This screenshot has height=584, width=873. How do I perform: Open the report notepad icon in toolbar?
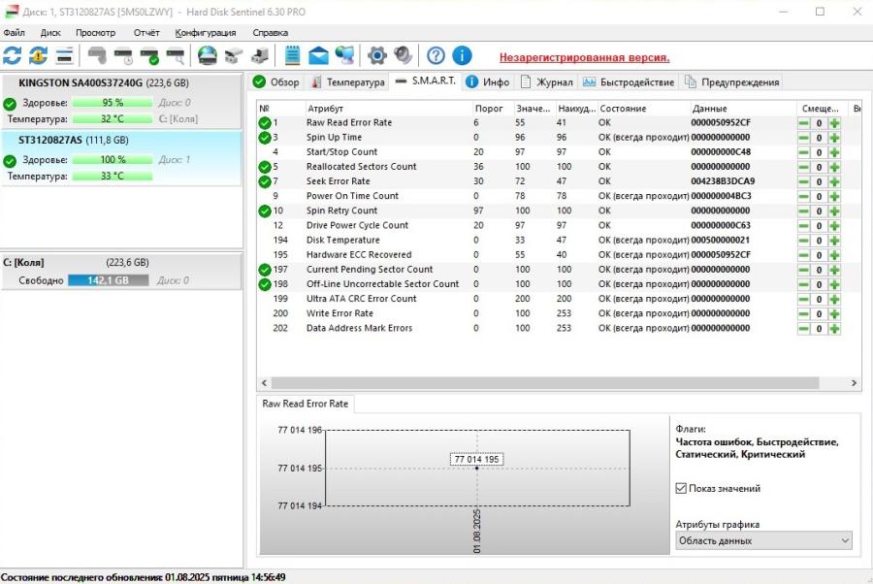[292, 55]
